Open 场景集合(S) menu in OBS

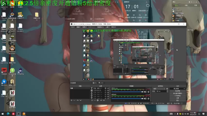100,27
